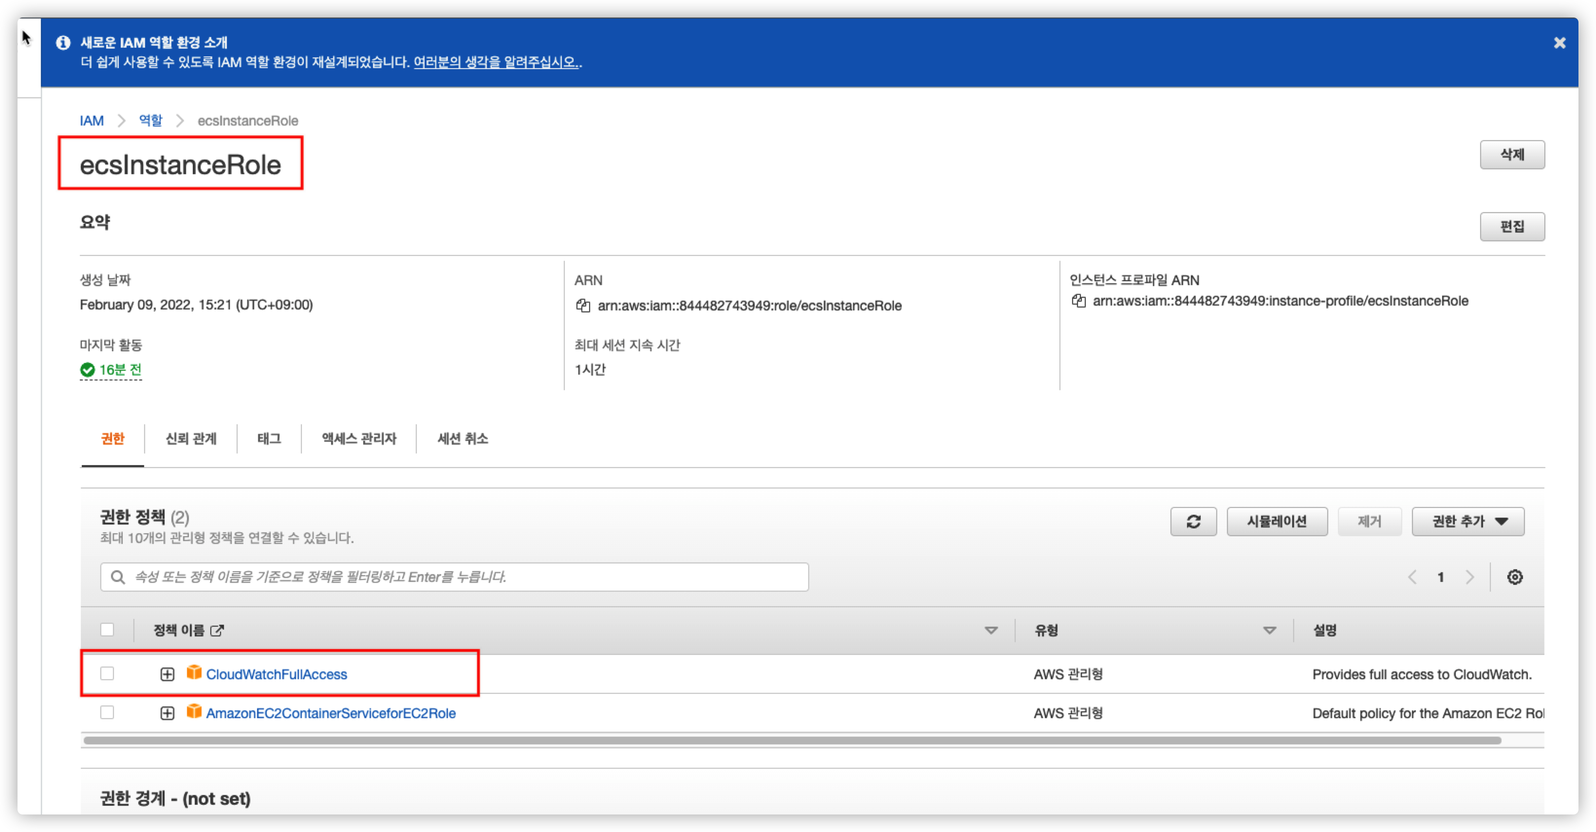Switch to the 액세스 관리자 tab

pyautogui.click(x=359, y=438)
